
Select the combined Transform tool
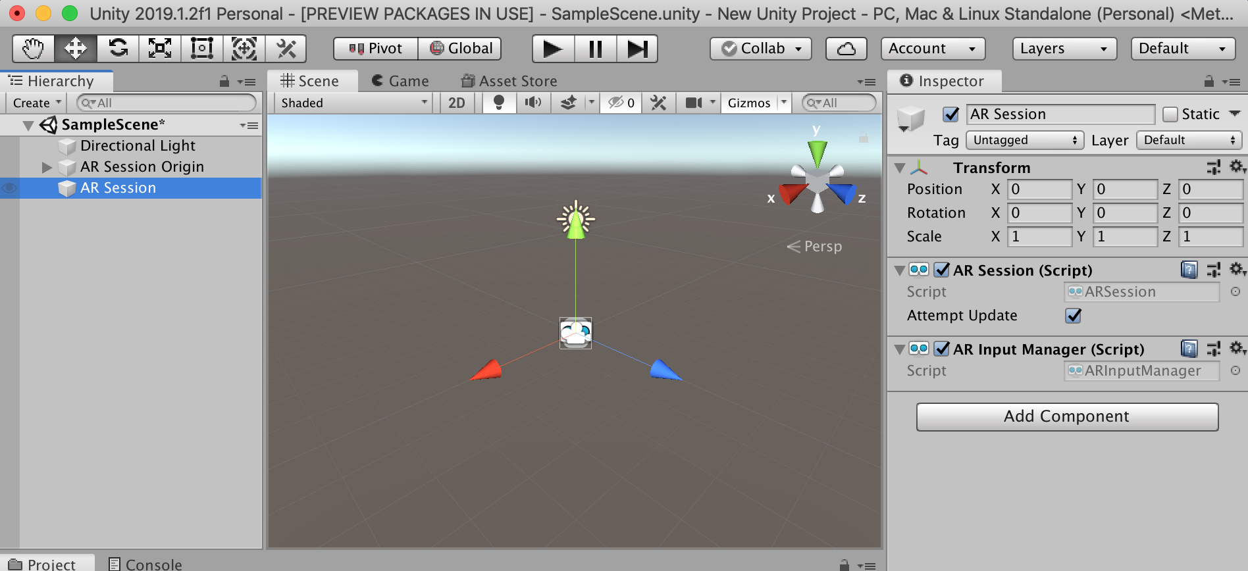click(244, 49)
